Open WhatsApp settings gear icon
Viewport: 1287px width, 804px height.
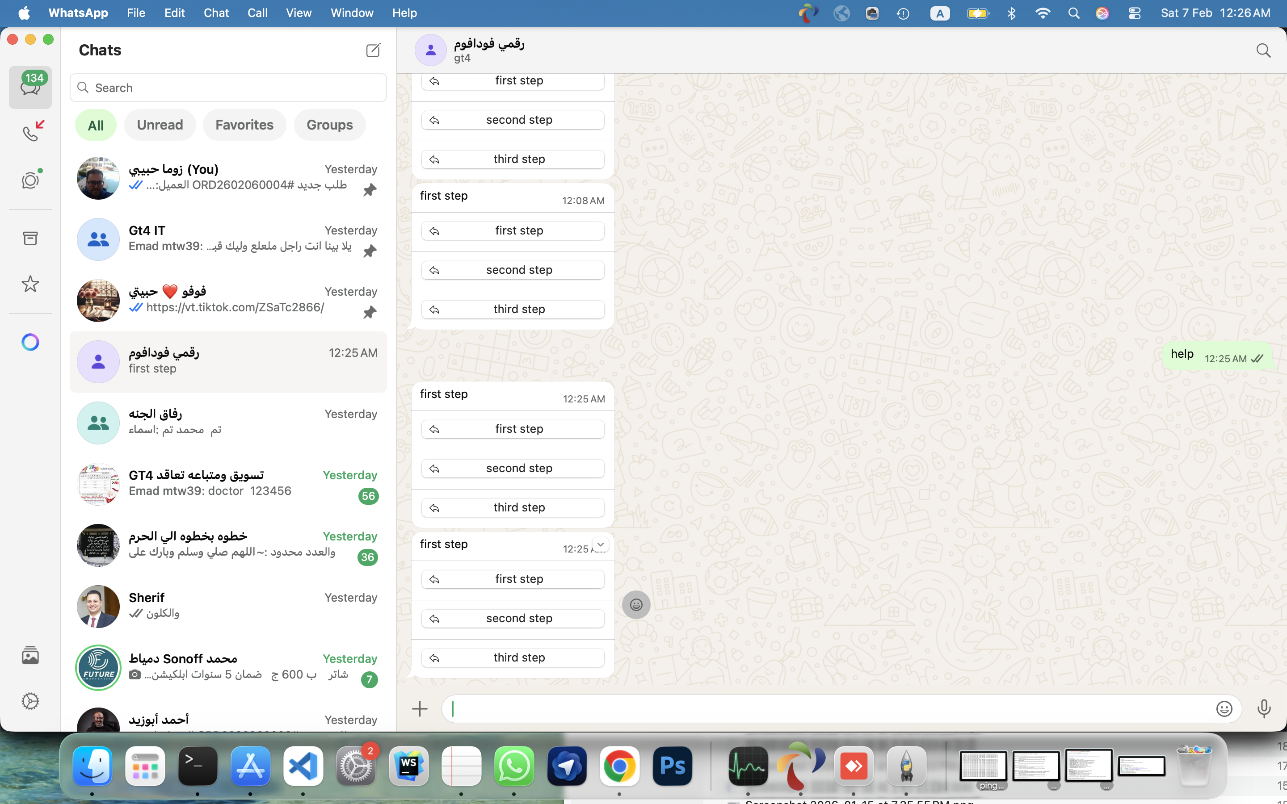[x=31, y=701]
